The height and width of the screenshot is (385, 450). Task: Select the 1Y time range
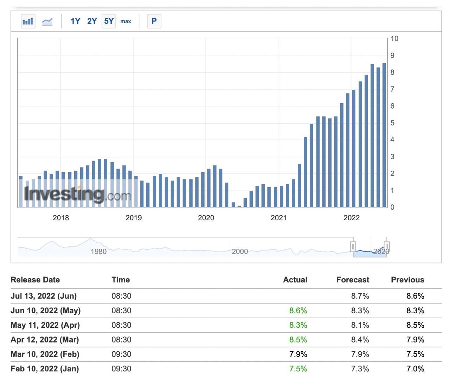tap(75, 21)
